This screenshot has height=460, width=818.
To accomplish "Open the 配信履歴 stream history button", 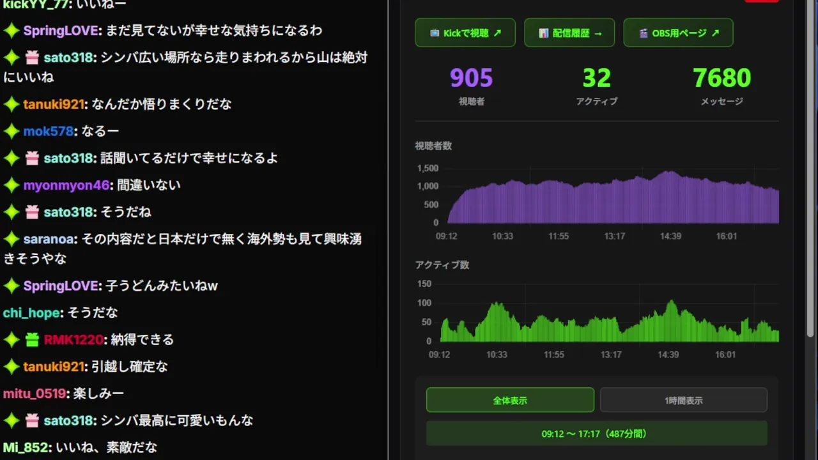I will pos(569,33).
